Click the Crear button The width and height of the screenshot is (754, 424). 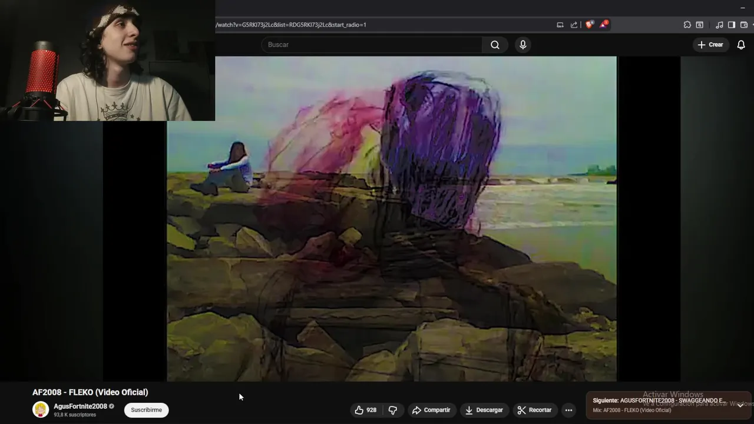[x=710, y=45]
